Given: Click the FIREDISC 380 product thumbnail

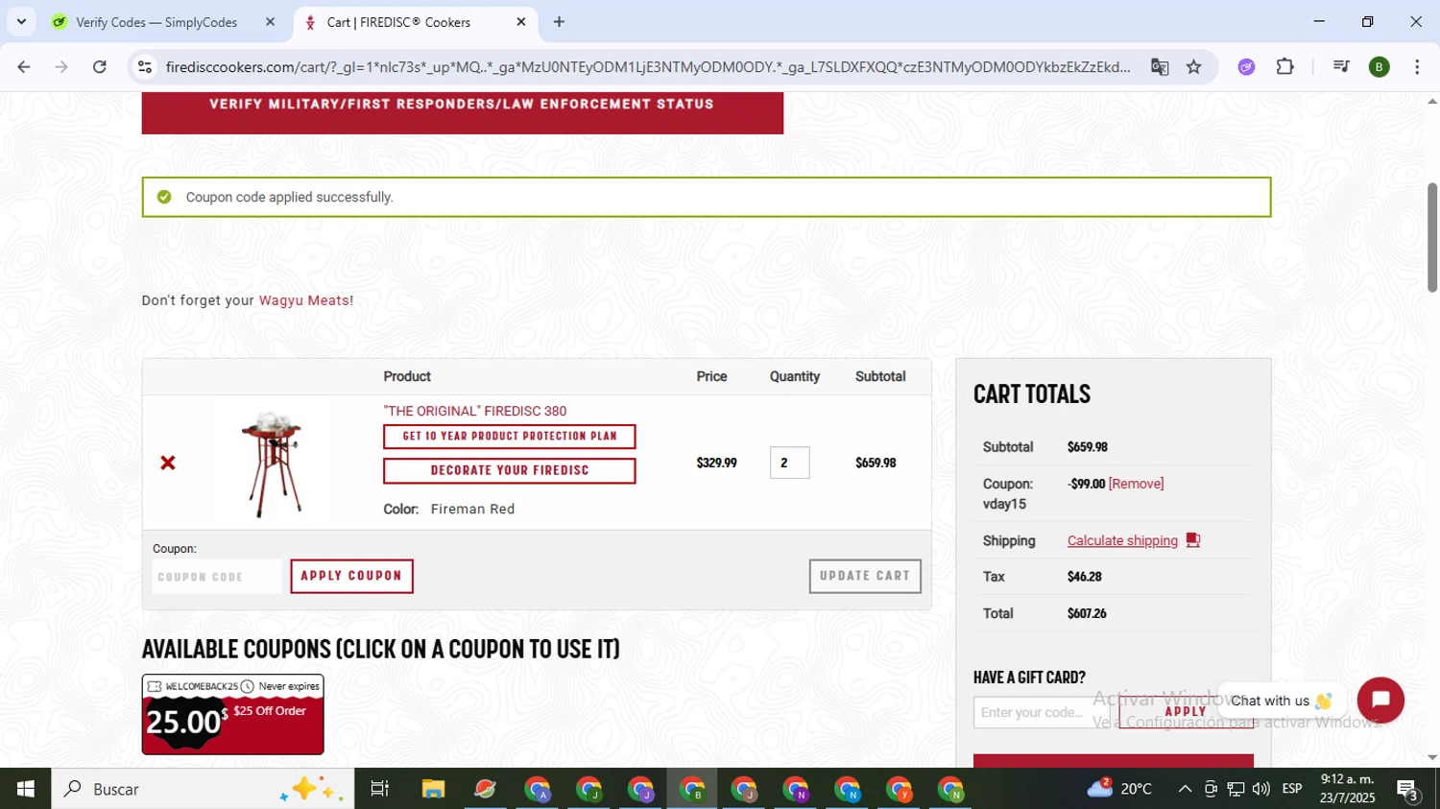Looking at the screenshot, I should click(x=272, y=464).
